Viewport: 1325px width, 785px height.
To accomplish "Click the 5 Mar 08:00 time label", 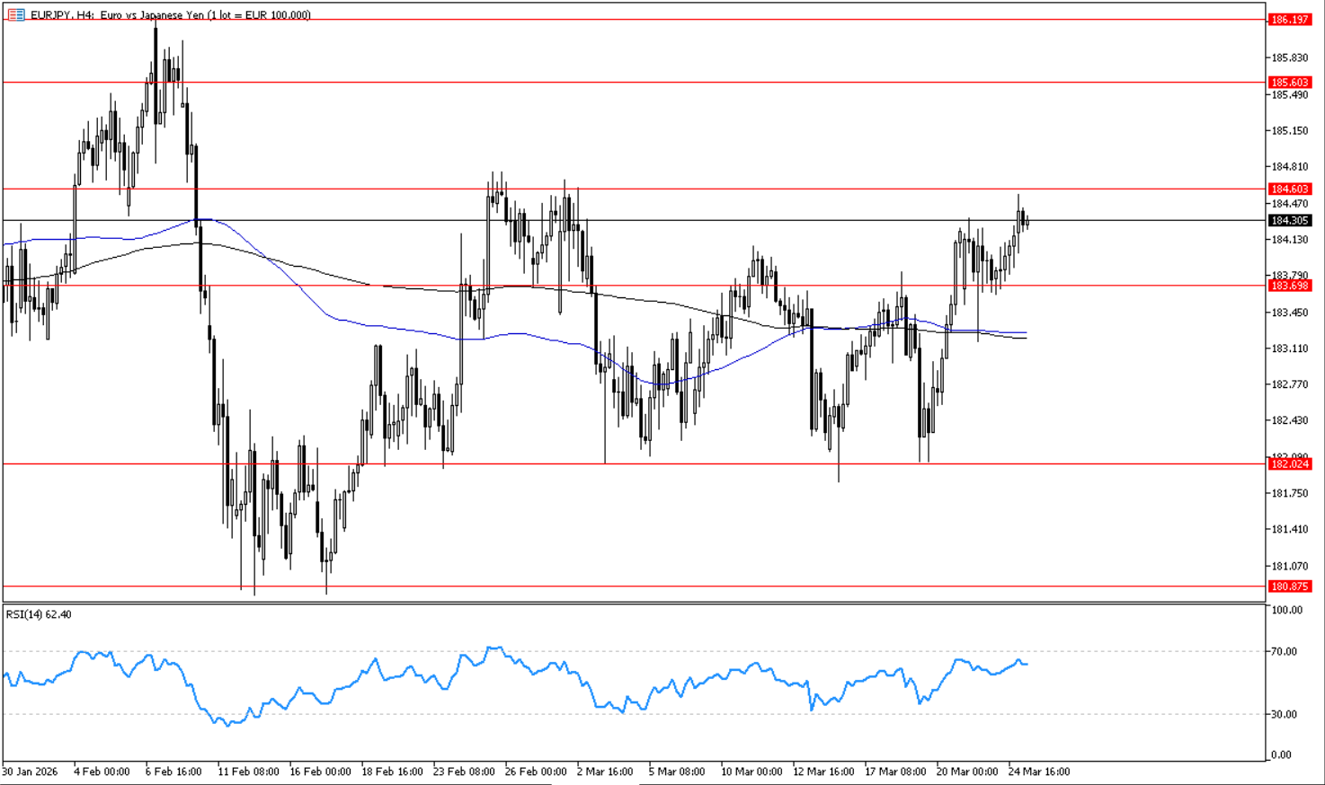I will point(676,772).
